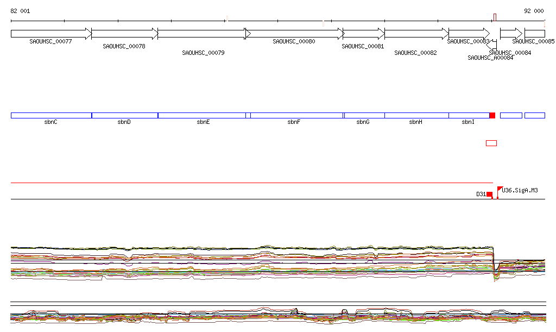This screenshot has height=332, width=556.
Task: Click the SAOUHSC_00085 gene label
Action: 533,41
